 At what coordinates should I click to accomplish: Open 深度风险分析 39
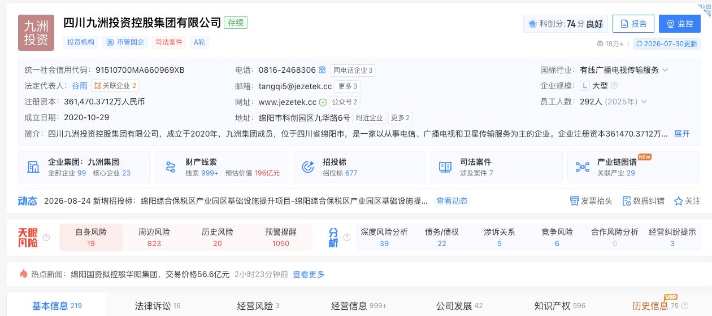click(x=384, y=238)
